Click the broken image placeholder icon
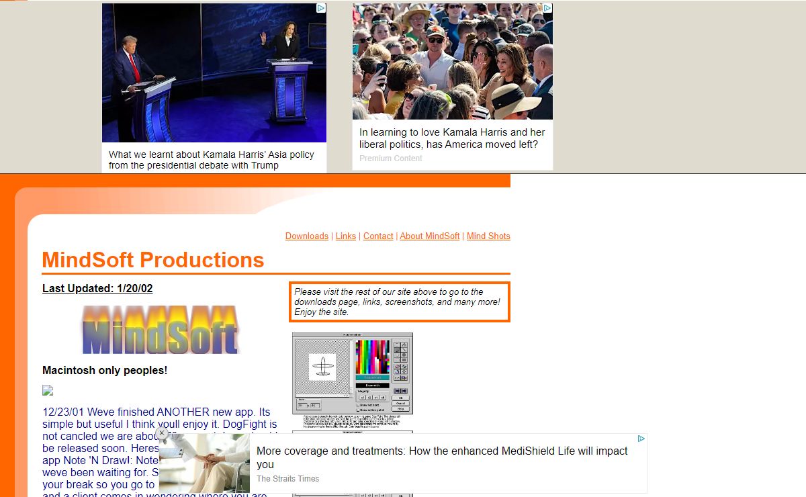 [x=48, y=390]
